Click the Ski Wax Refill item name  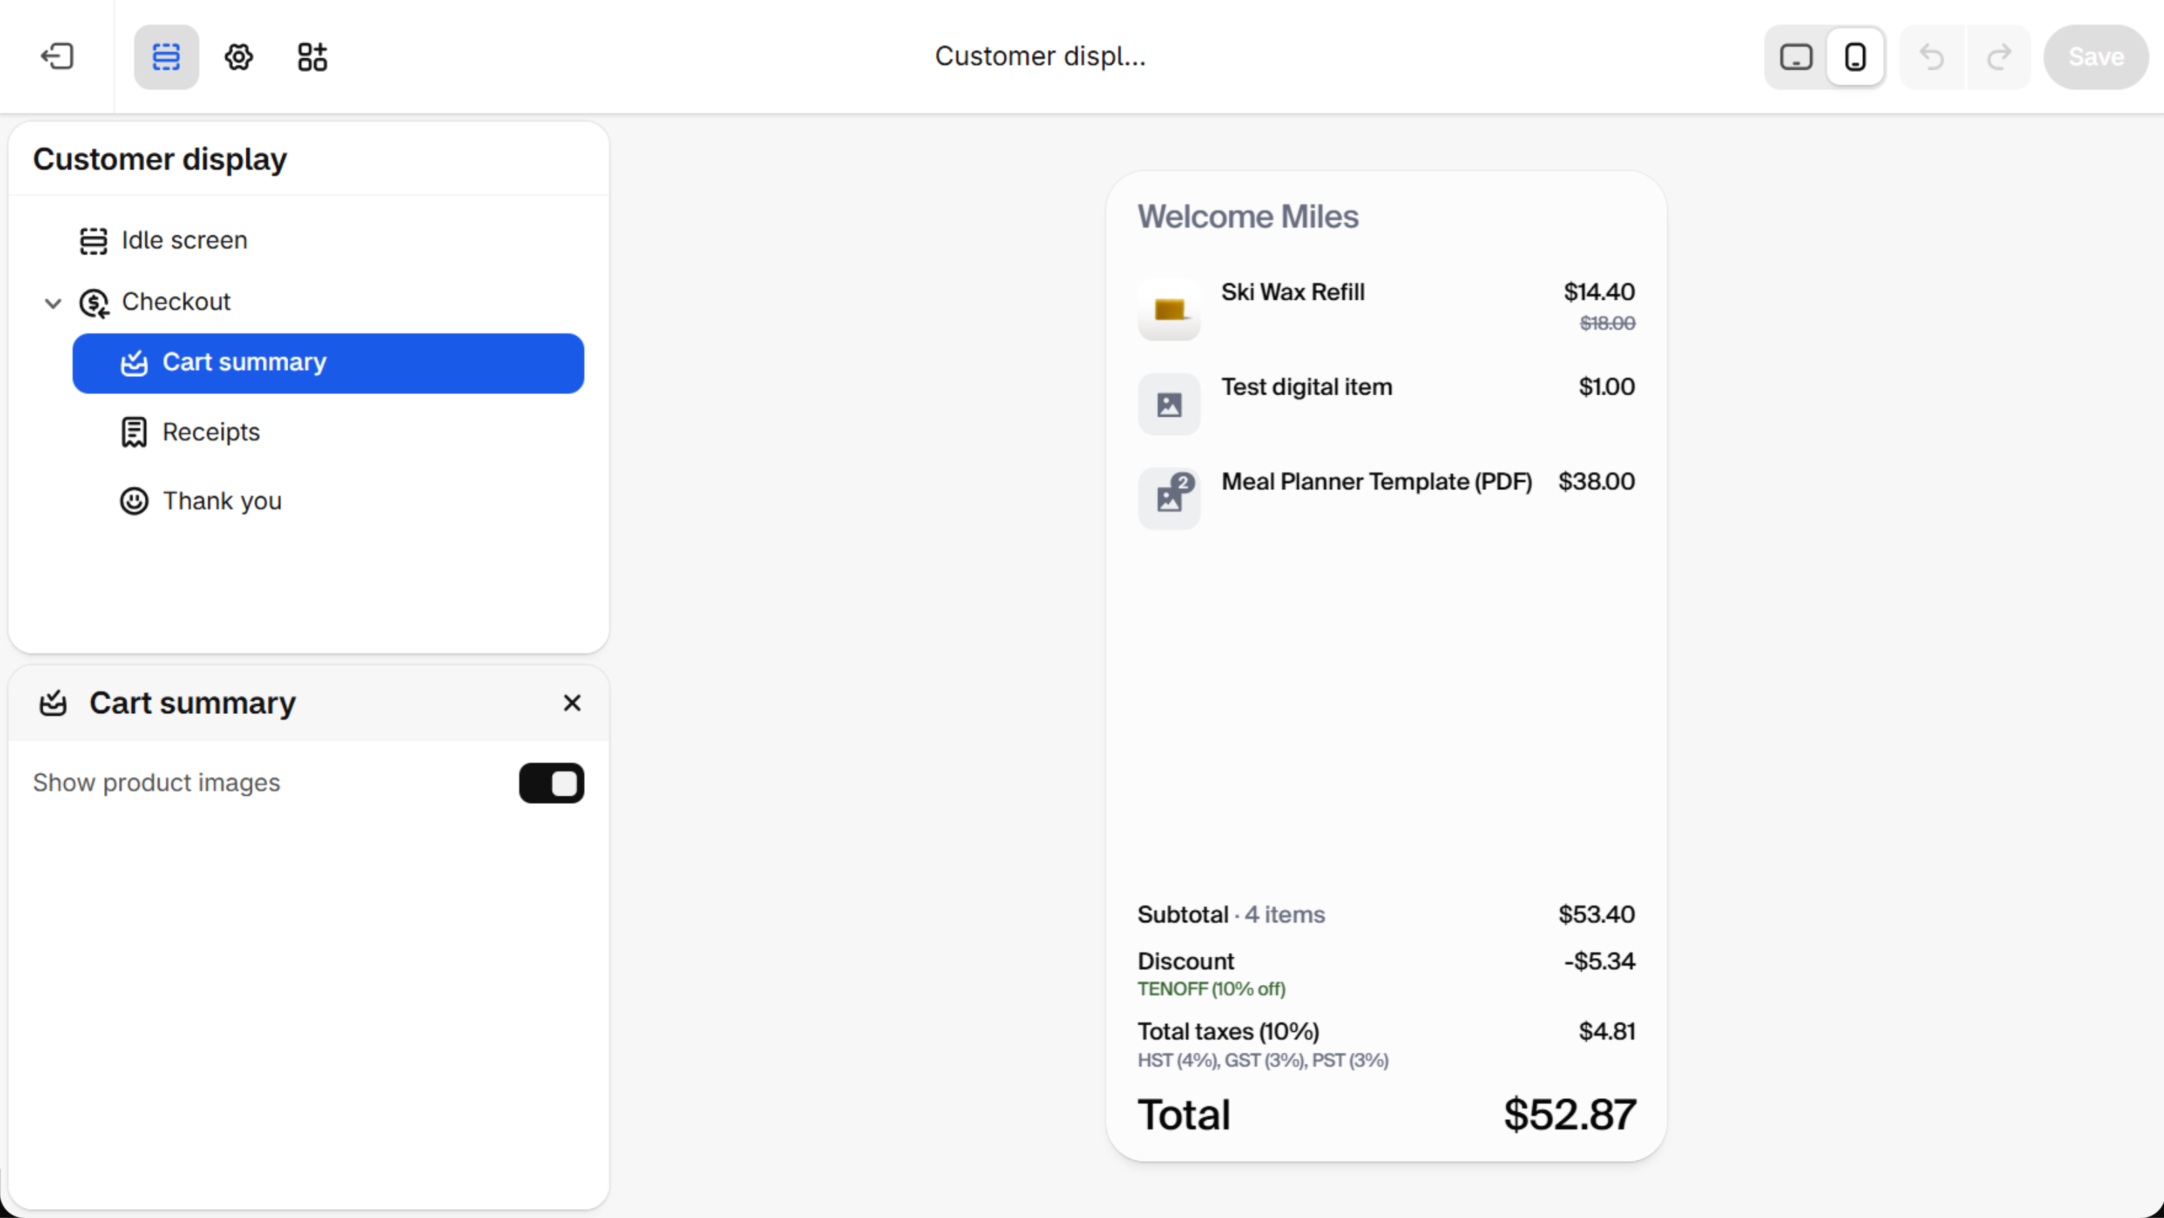[1293, 292]
